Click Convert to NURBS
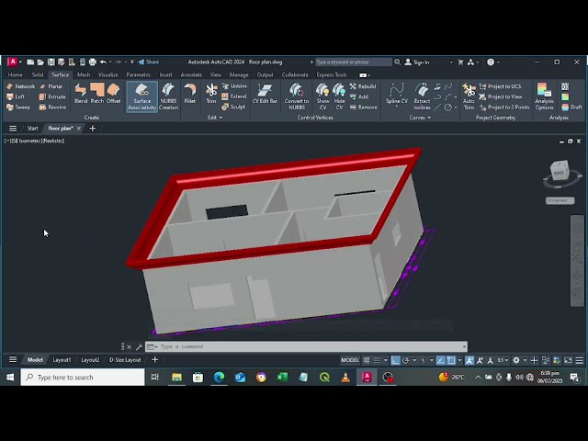Image resolution: width=588 pixels, height=441 pixels. pyautogui.click(x=296, y=96)
